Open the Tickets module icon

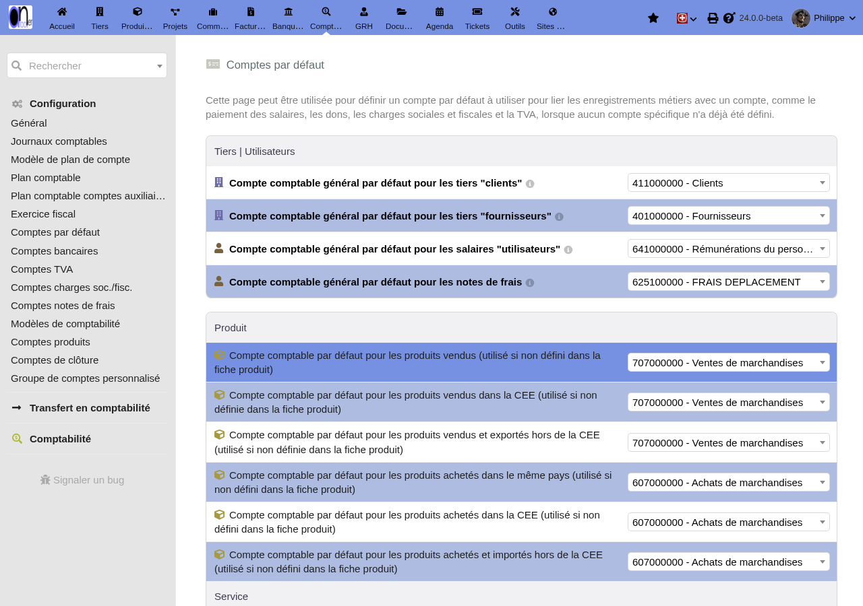pos(477,11)
